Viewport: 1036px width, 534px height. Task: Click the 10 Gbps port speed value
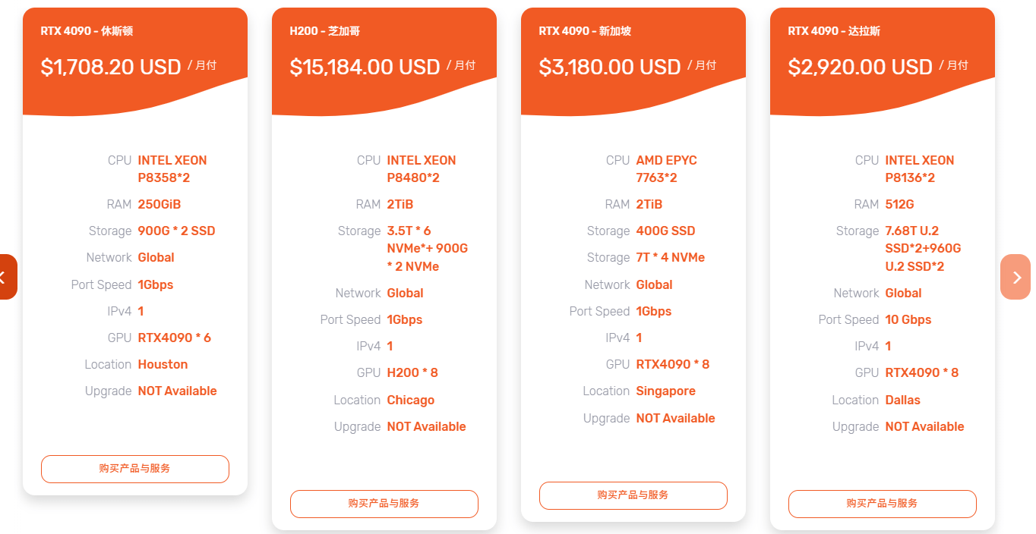(x=908, y=319)
